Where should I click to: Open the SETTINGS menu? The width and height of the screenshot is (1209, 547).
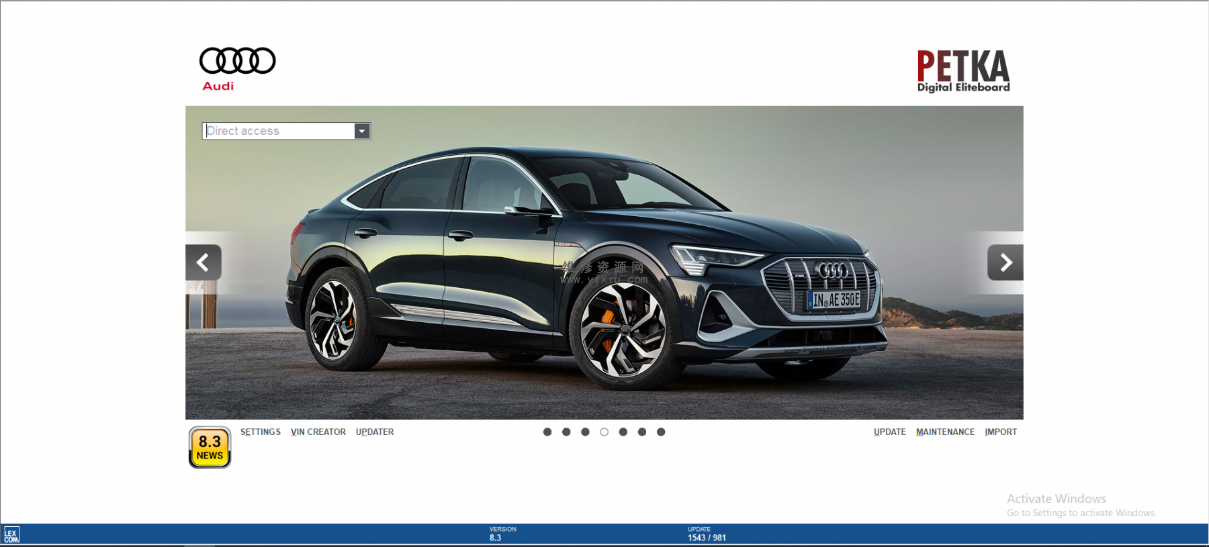click(261, 432)
